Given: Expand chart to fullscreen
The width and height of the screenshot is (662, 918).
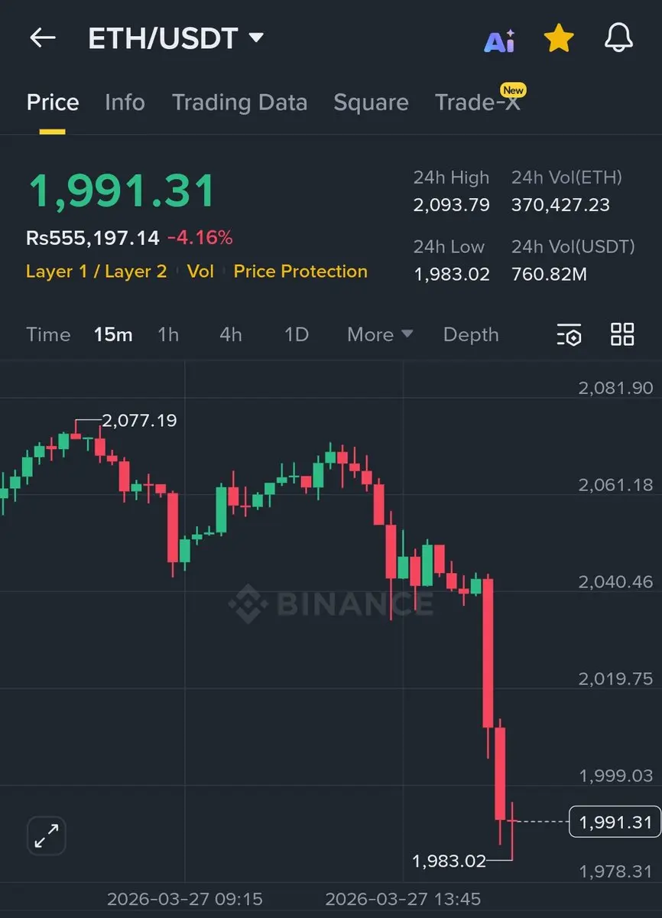Looking at the screenshot, I should tap(47, 835).
